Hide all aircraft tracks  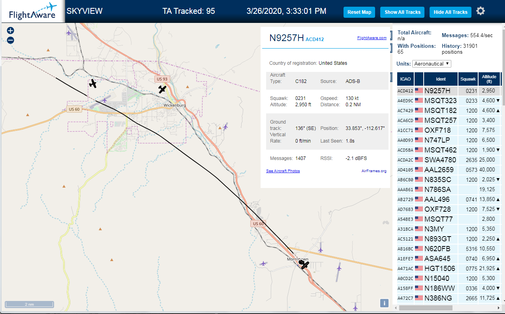pos(450,12)
